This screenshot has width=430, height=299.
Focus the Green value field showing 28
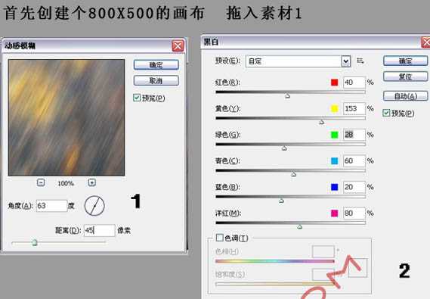pyautogui.click(x=354, y=135)
